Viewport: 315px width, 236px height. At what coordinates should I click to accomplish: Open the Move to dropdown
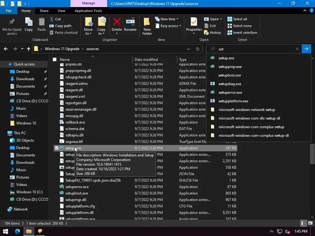[x=88, y=26]
